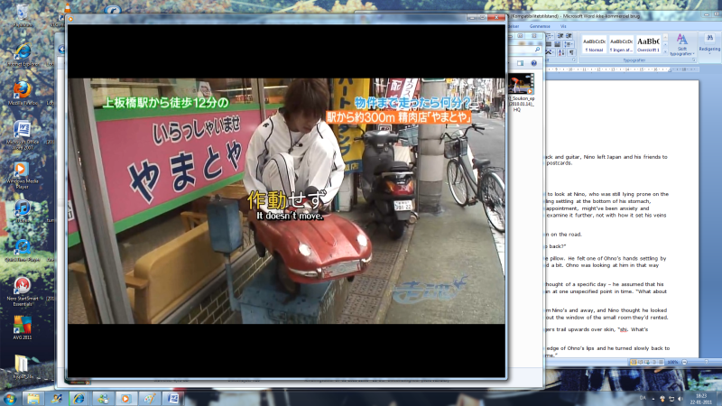The height and width of the screenshot is (406, 722).
Task: Open line spacing dropdown in Word
Action: (x=569, y=44)
